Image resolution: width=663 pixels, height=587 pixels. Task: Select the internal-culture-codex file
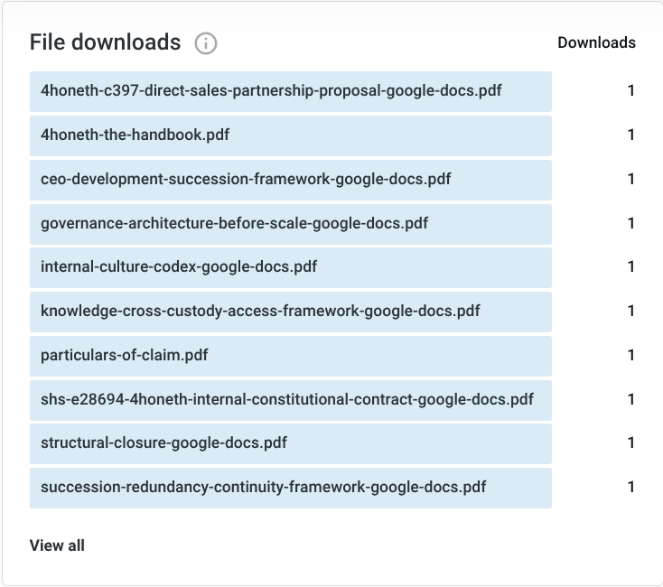click(179, 267)
